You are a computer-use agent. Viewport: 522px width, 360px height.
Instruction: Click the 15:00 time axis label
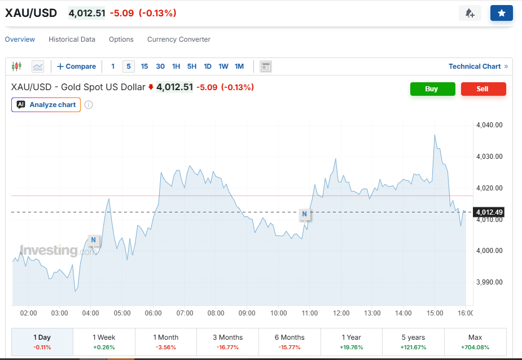pyautogui.click(x=435, y=313)
